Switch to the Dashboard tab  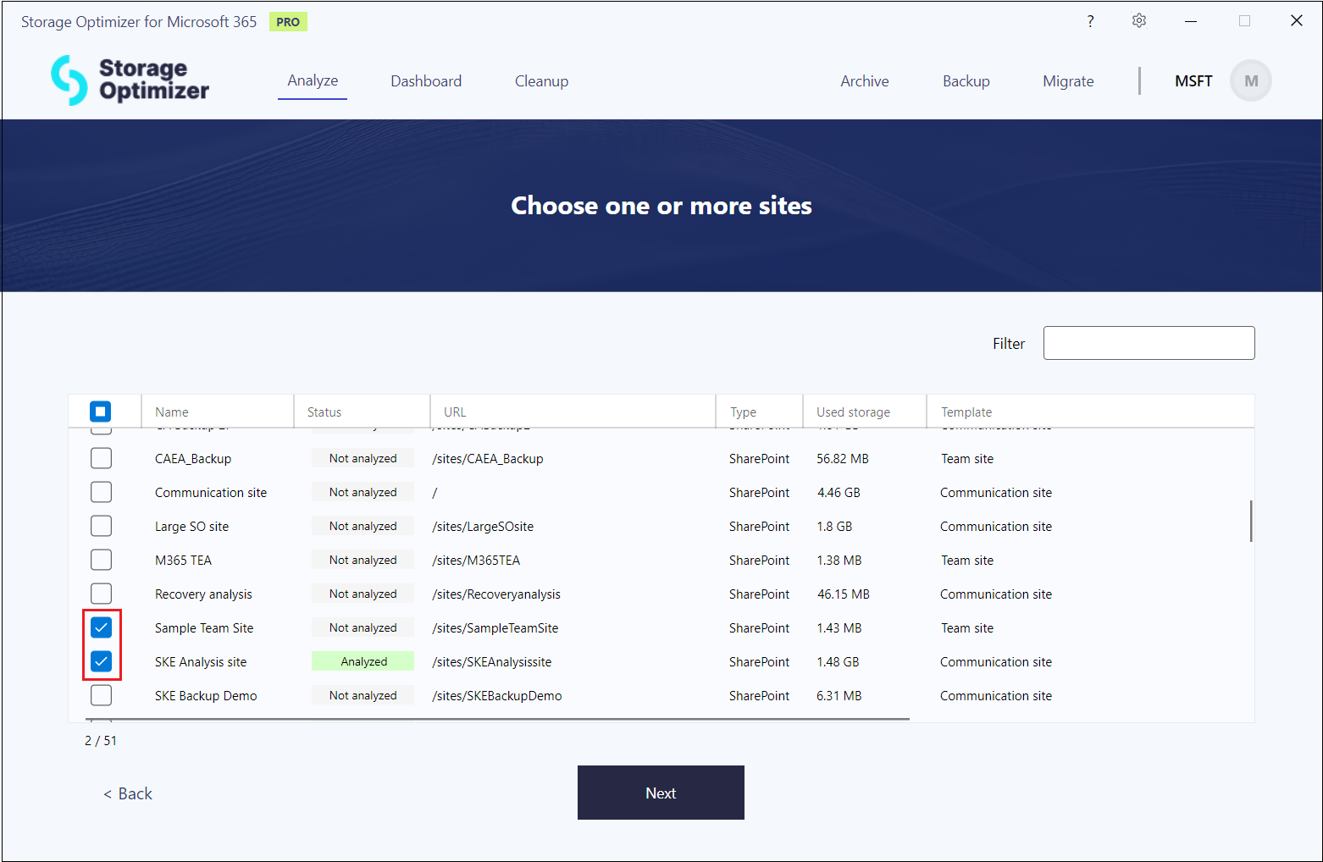426,81
